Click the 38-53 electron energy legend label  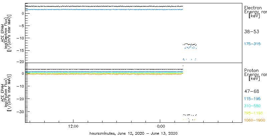pyautogui.click(x=252, y=32)
